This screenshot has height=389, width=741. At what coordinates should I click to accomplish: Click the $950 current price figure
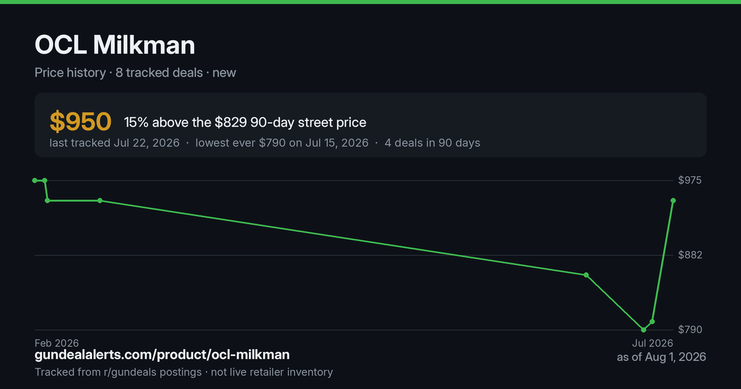point(80,122)
